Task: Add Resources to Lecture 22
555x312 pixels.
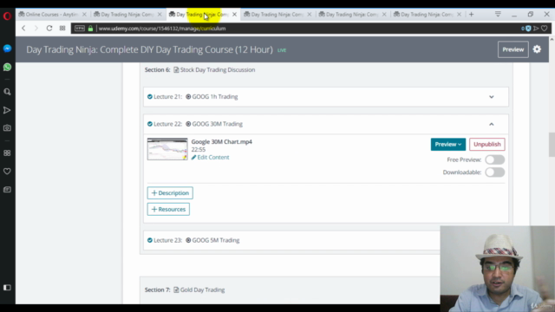Action: (x=168, y=210)
